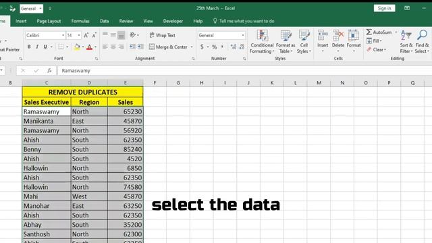Cancel formula bar entry

[x=23, y=70]
